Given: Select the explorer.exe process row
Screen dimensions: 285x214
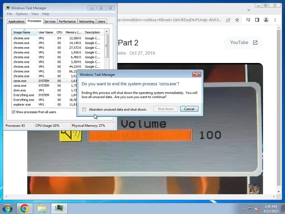Looking at the screenshot, I should click(45, 104).
